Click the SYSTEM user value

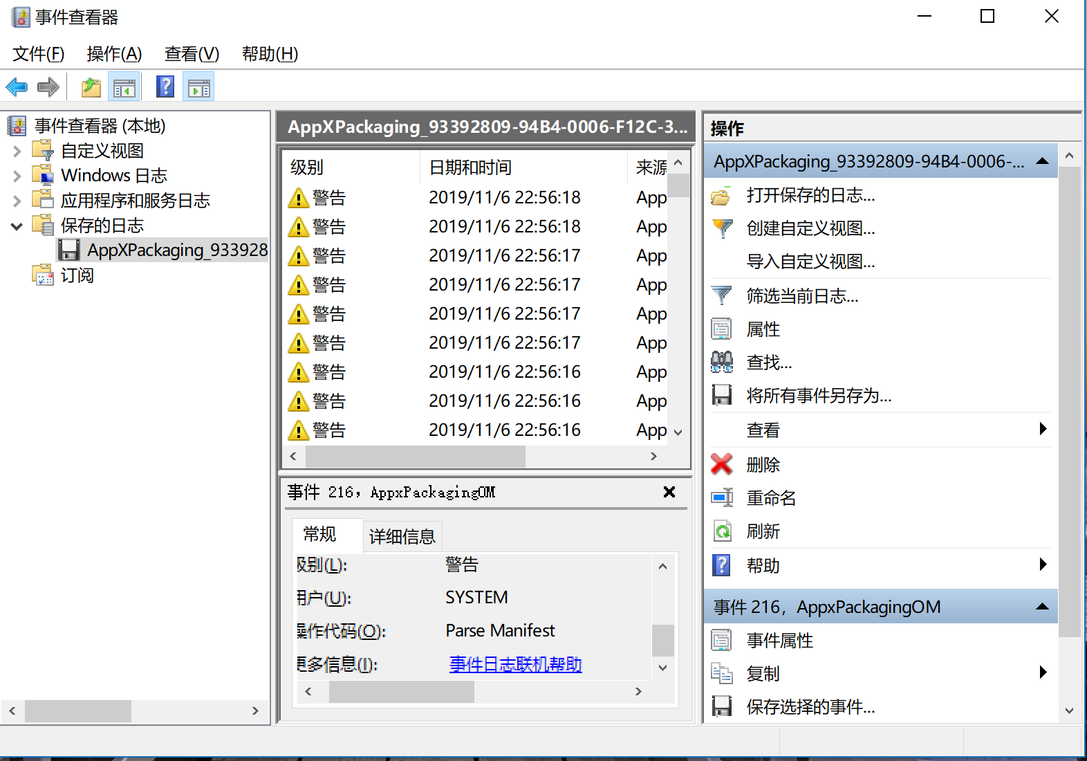pos(476,597)
